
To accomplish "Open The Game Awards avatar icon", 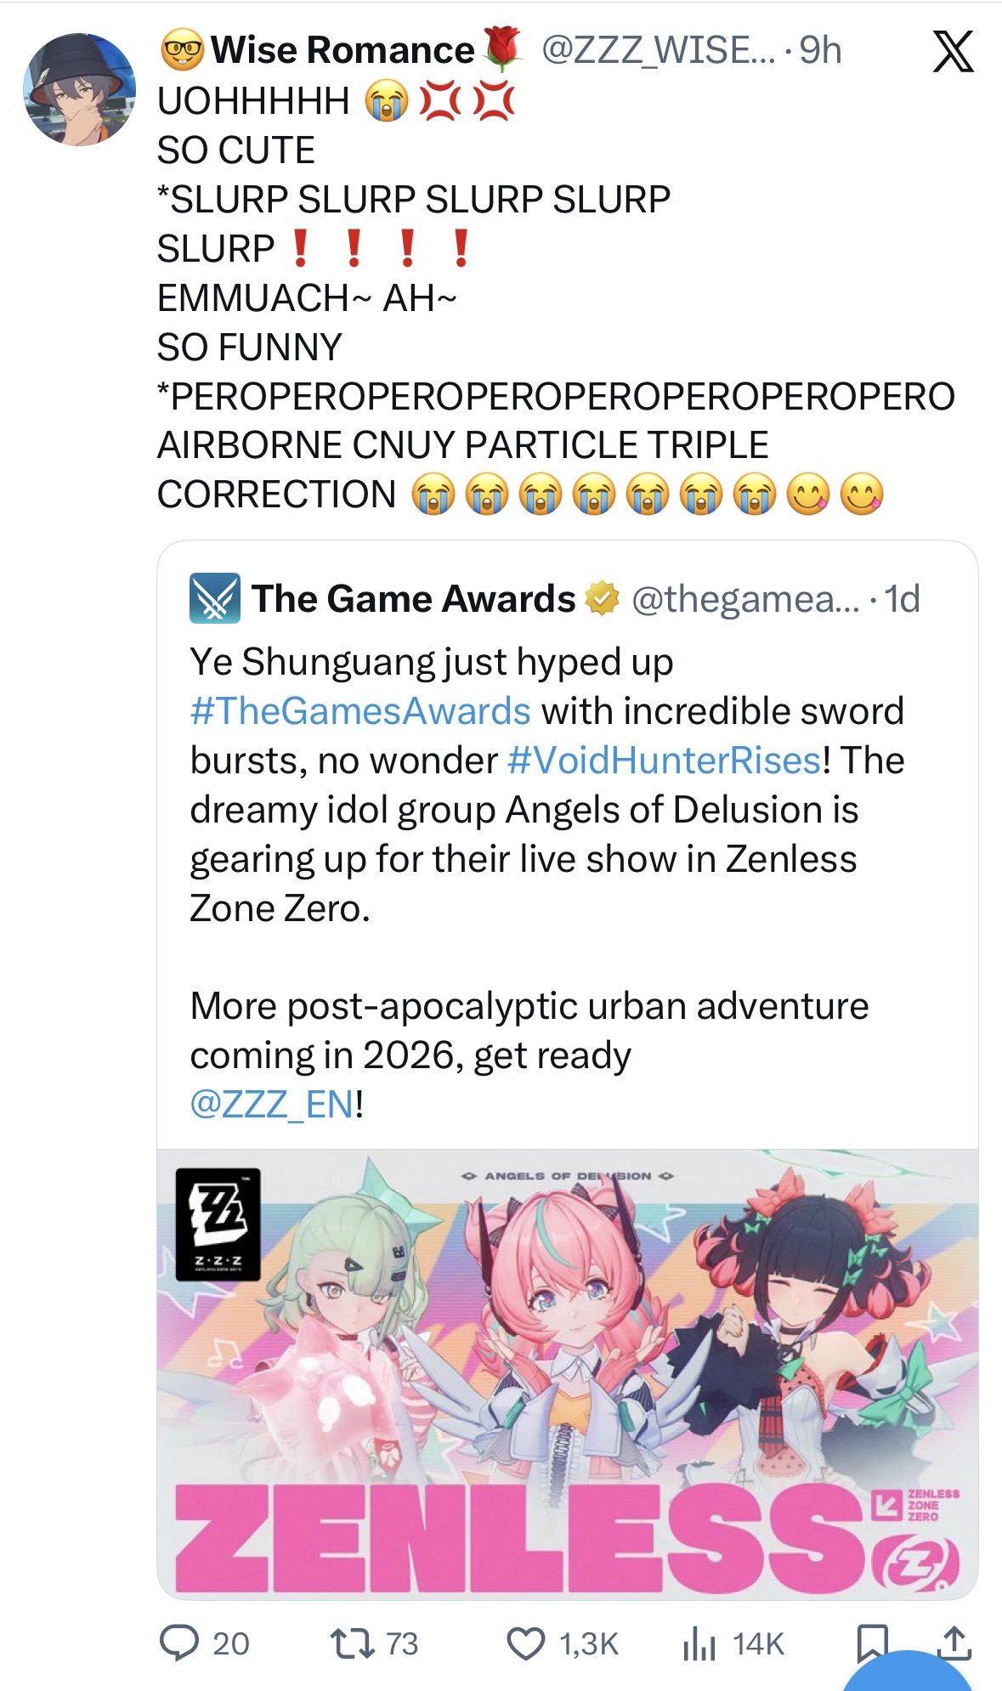I will [215, 599].
